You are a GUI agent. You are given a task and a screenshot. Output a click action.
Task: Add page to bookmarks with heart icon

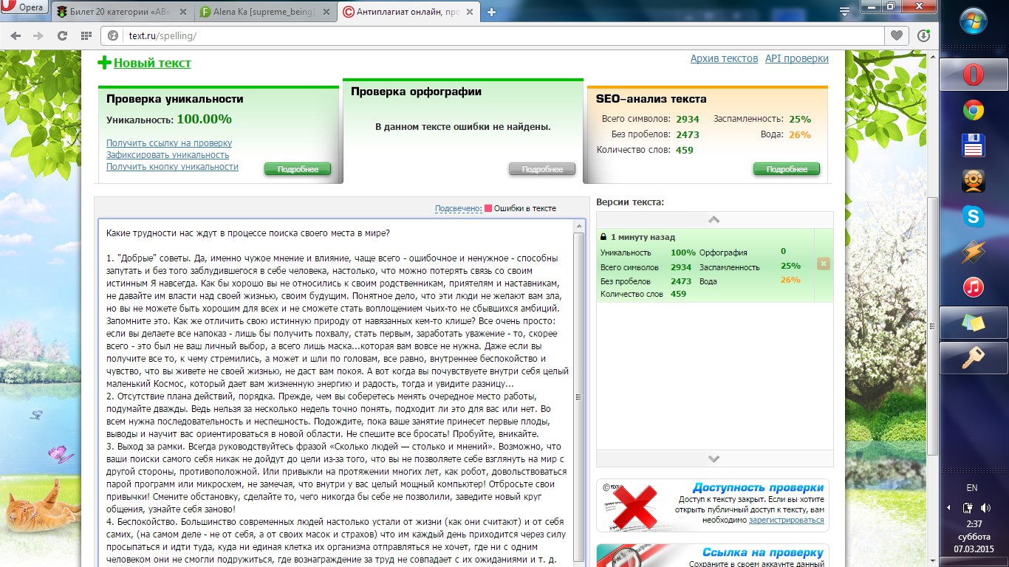tap(897, 35)
